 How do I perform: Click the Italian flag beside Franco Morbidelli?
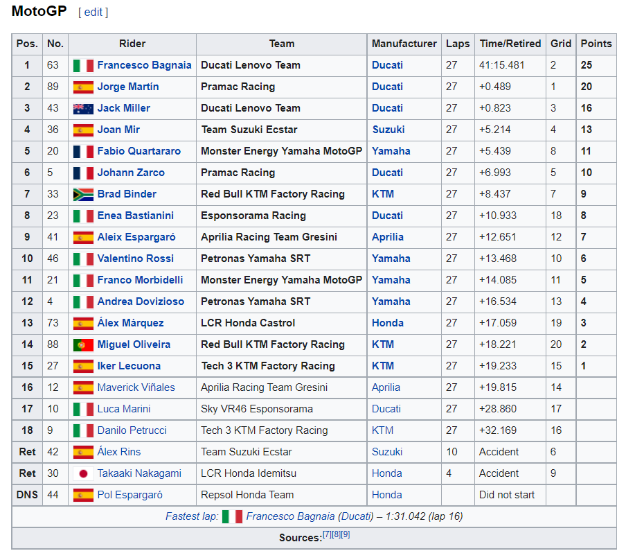83,280
